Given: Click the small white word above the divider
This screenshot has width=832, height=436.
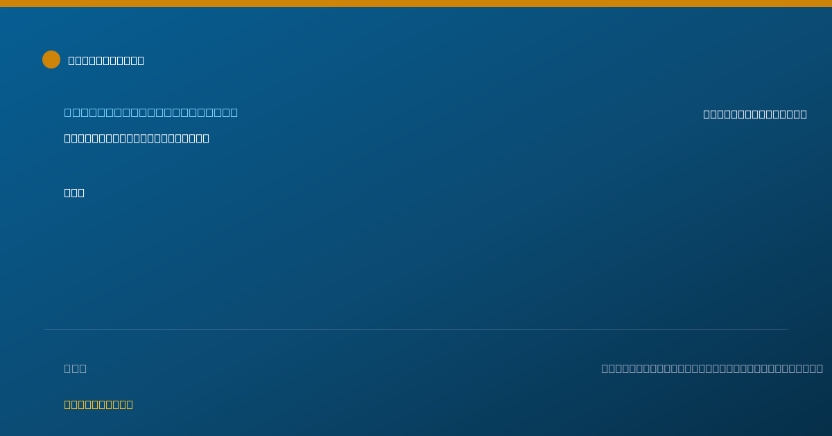Looking at the screenshot, I should point(74,192).
